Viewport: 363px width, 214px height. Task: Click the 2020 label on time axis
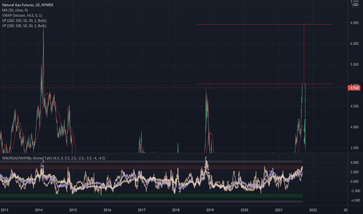click(x=244, y=210)
